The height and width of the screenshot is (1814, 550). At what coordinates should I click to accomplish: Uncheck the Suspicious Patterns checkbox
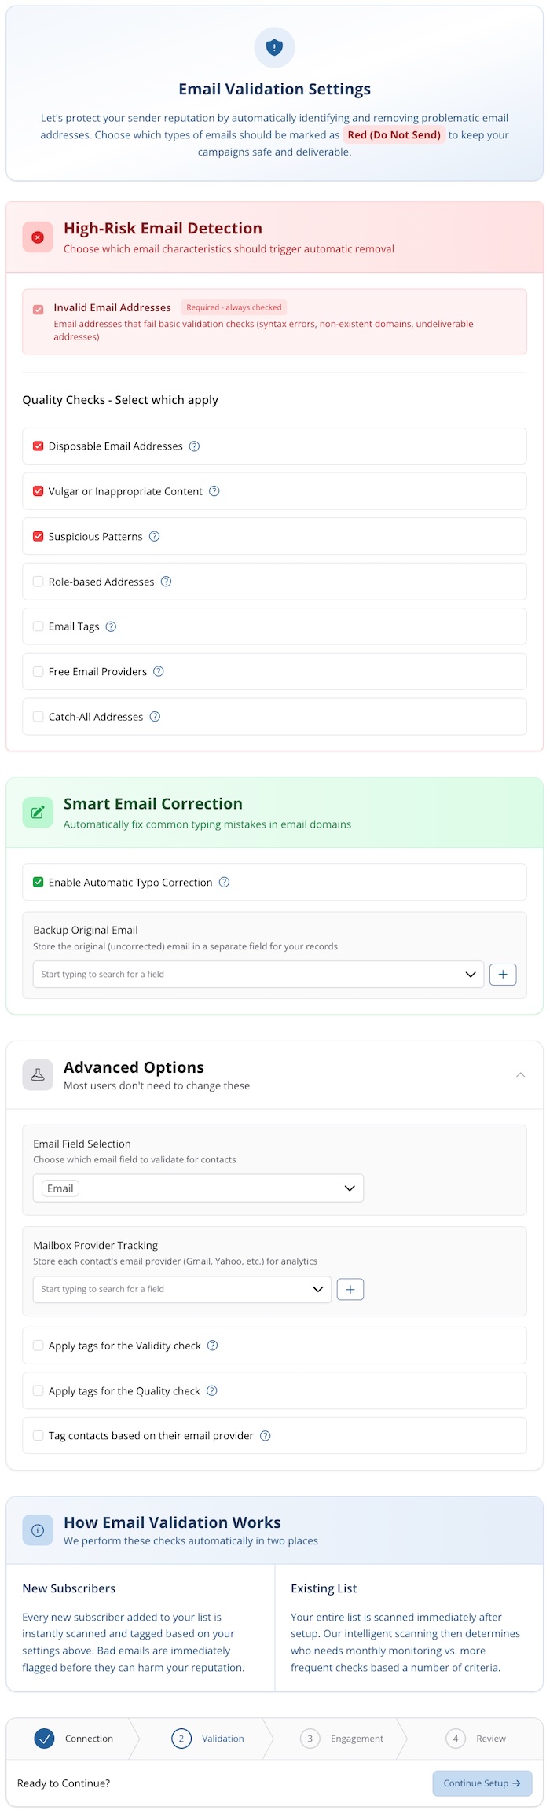38,537
